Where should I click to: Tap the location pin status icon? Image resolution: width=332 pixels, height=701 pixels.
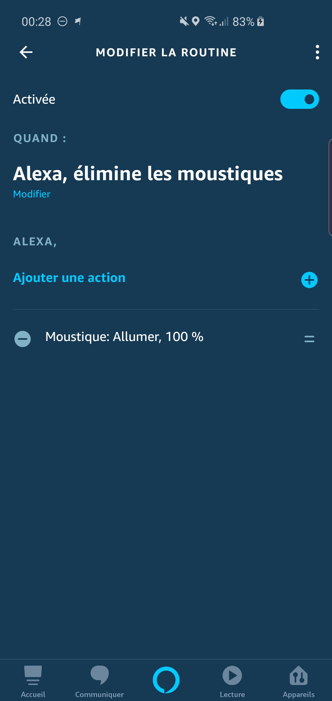coord(196,22)
